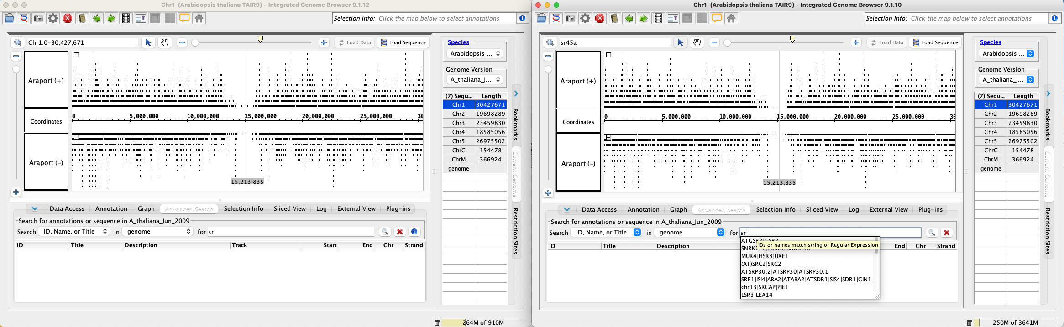Click the filmstrip icon in right window toolbar
1064x327 pixels.
[658, 18]
